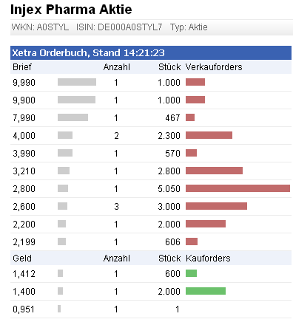Image resolution: width=293 pixels, height=322 pixels.
Task: Click the Kauforders column header
Action: pyautogui.click(x=208, y=258)
